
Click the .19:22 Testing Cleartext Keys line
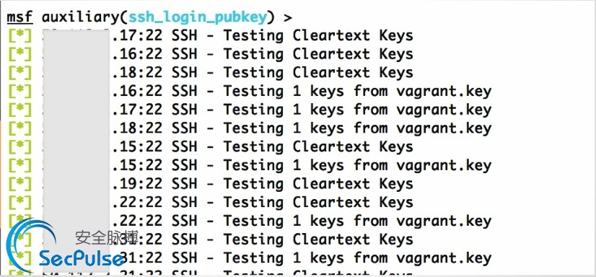tap(263, 184)
